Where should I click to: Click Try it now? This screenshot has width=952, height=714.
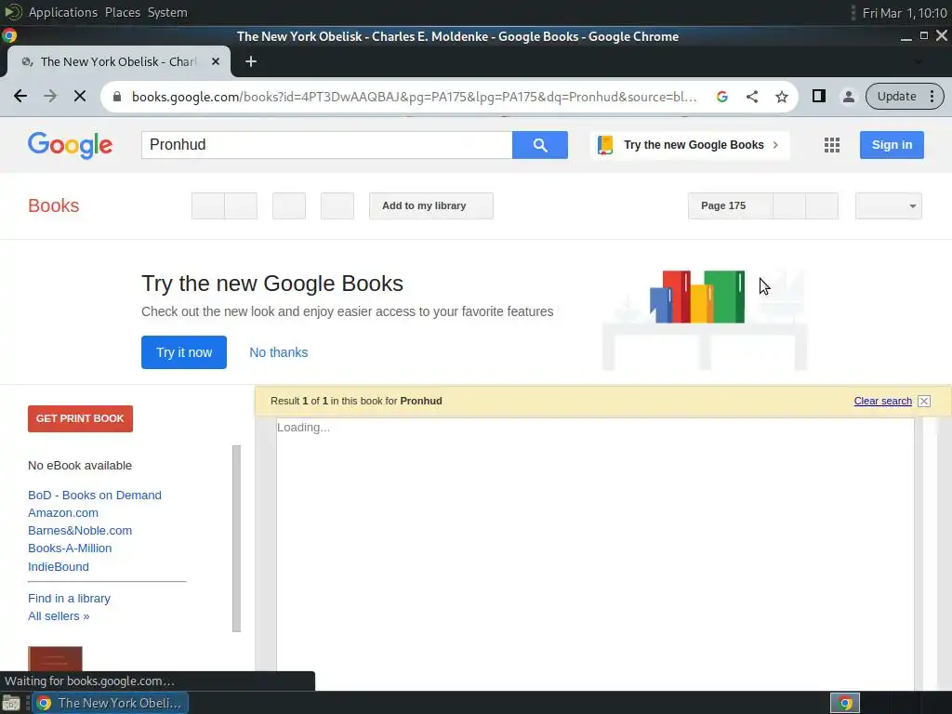[x=184, y=352]
